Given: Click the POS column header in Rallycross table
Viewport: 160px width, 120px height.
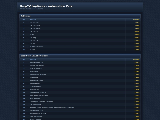Looking at the screenshot, I should (x=24, y=20).
